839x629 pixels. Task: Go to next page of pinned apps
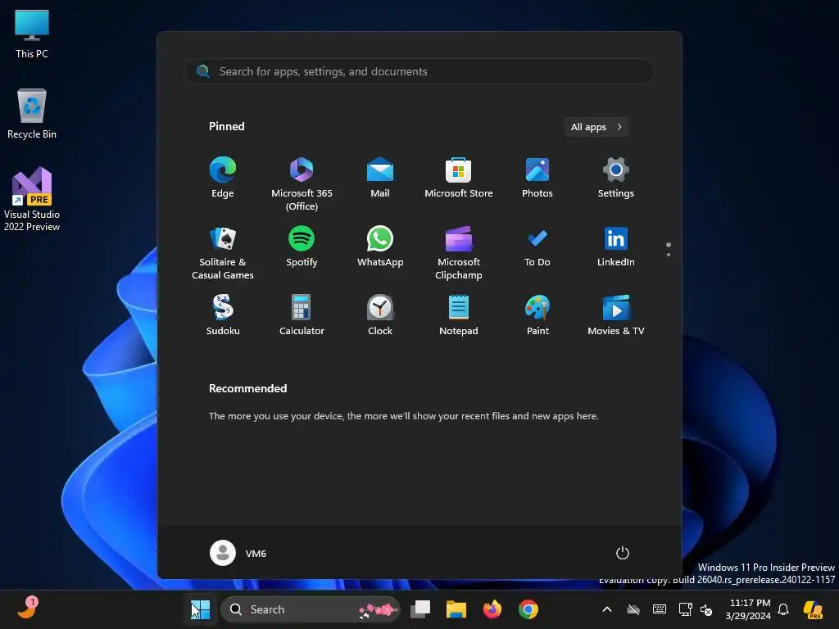669,255
